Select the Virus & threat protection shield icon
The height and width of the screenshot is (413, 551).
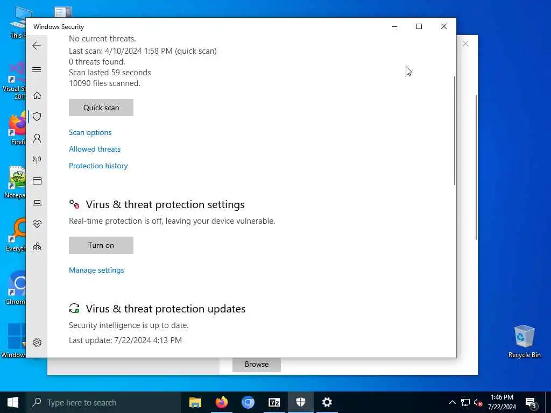tap(37, 117)
